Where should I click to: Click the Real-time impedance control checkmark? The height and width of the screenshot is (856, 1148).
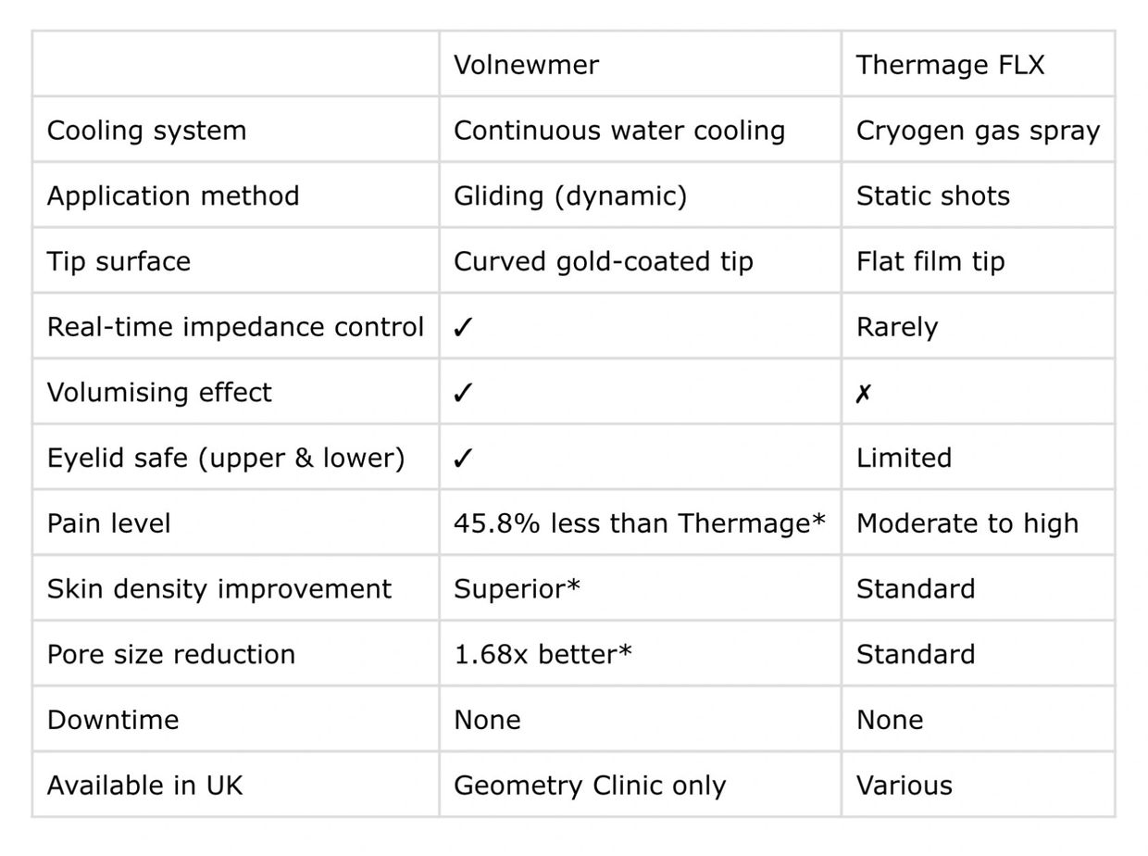[464, 328]
